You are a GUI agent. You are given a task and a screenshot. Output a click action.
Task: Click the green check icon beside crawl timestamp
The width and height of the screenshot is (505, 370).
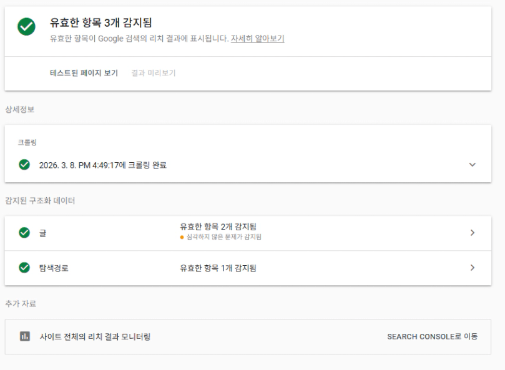point(24,165)
